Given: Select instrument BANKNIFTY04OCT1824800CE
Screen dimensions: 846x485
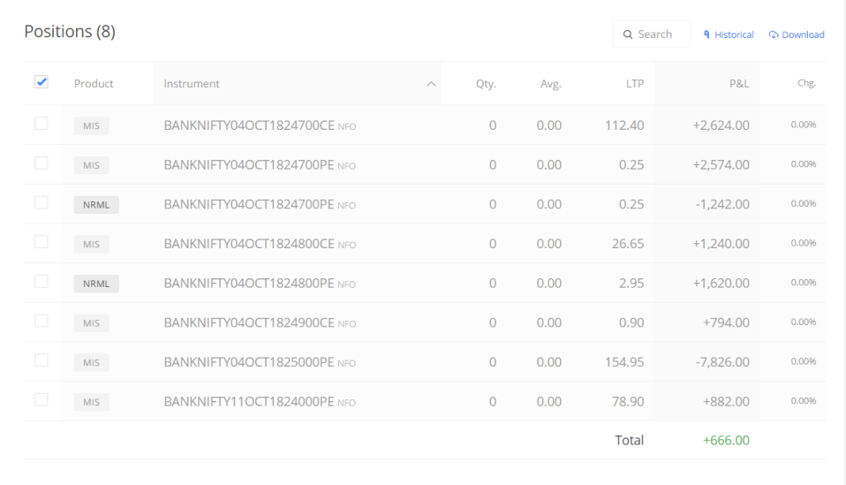Looking at the screenshot, I should [x=249, y=244].
